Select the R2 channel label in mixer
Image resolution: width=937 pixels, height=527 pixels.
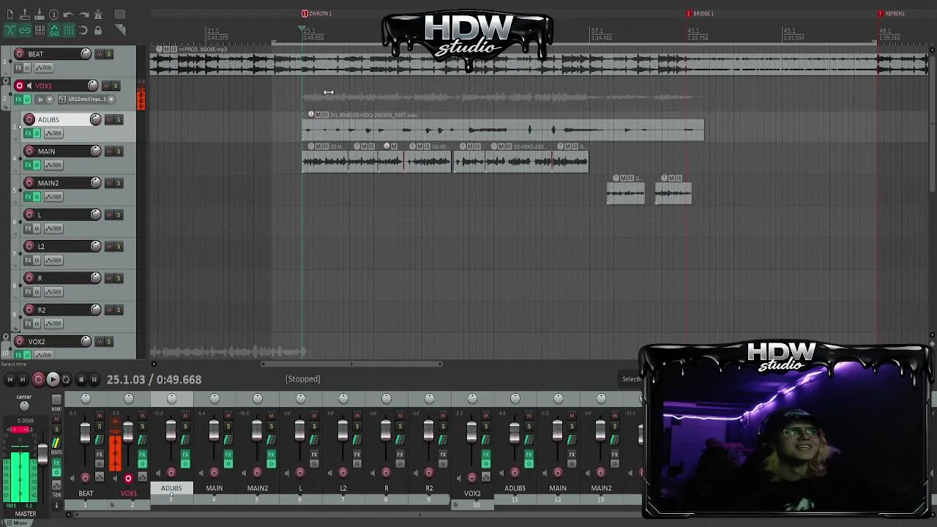(429, 488)
